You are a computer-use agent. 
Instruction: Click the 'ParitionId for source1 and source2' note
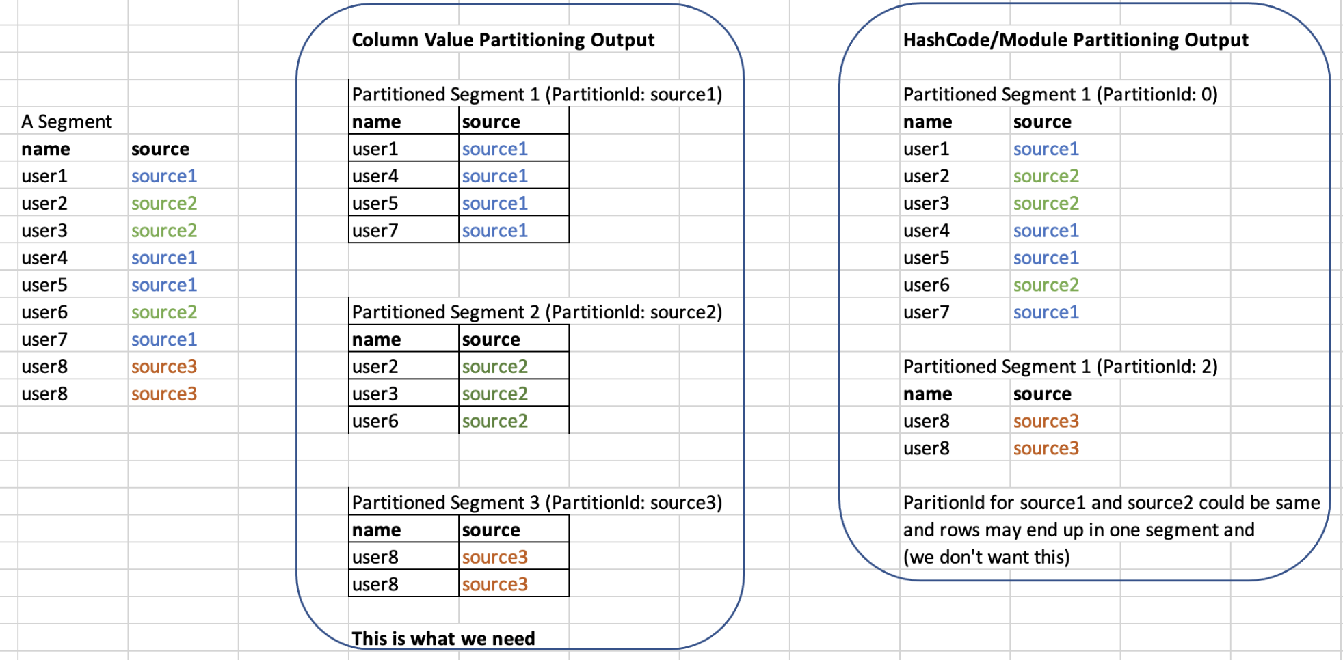click(1111, 503)
